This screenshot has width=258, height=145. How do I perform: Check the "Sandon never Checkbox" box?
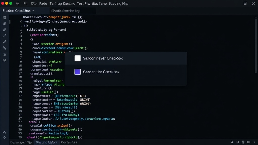pyautogui.click(x=78, y=58)
